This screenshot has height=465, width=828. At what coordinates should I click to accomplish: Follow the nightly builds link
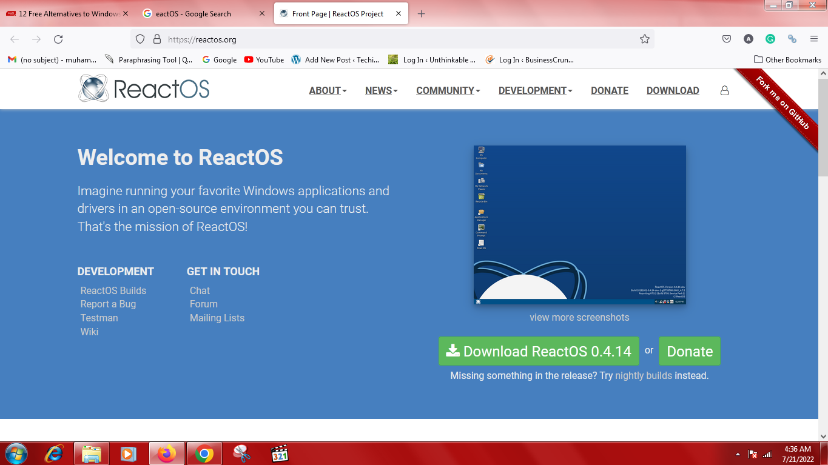point(644,375)
